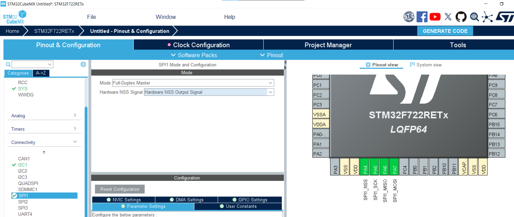Open the Software Packs dropdown
This screenshot has width=514, height=217.
[194, 55]
